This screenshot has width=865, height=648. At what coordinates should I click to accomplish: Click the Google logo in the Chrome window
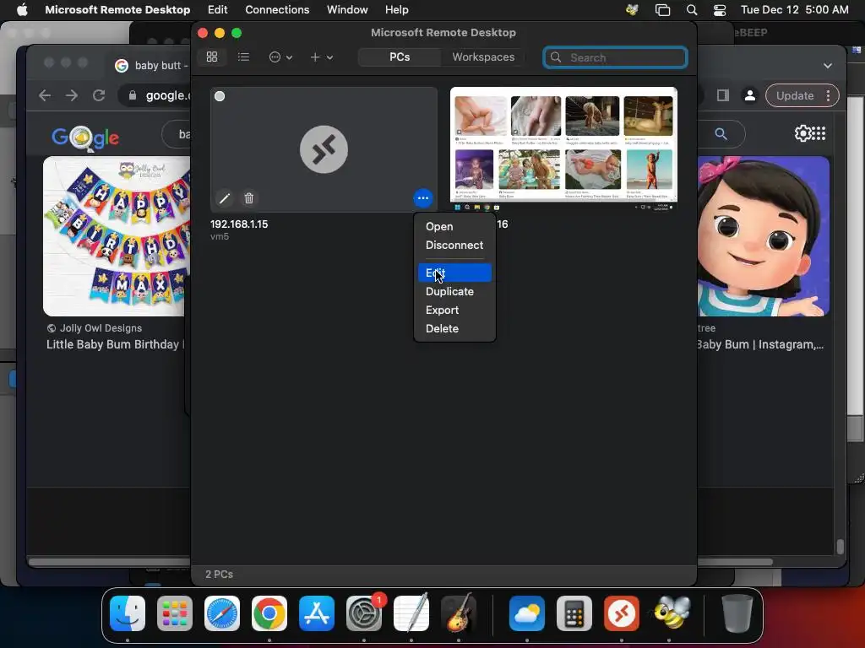point(85,138)
